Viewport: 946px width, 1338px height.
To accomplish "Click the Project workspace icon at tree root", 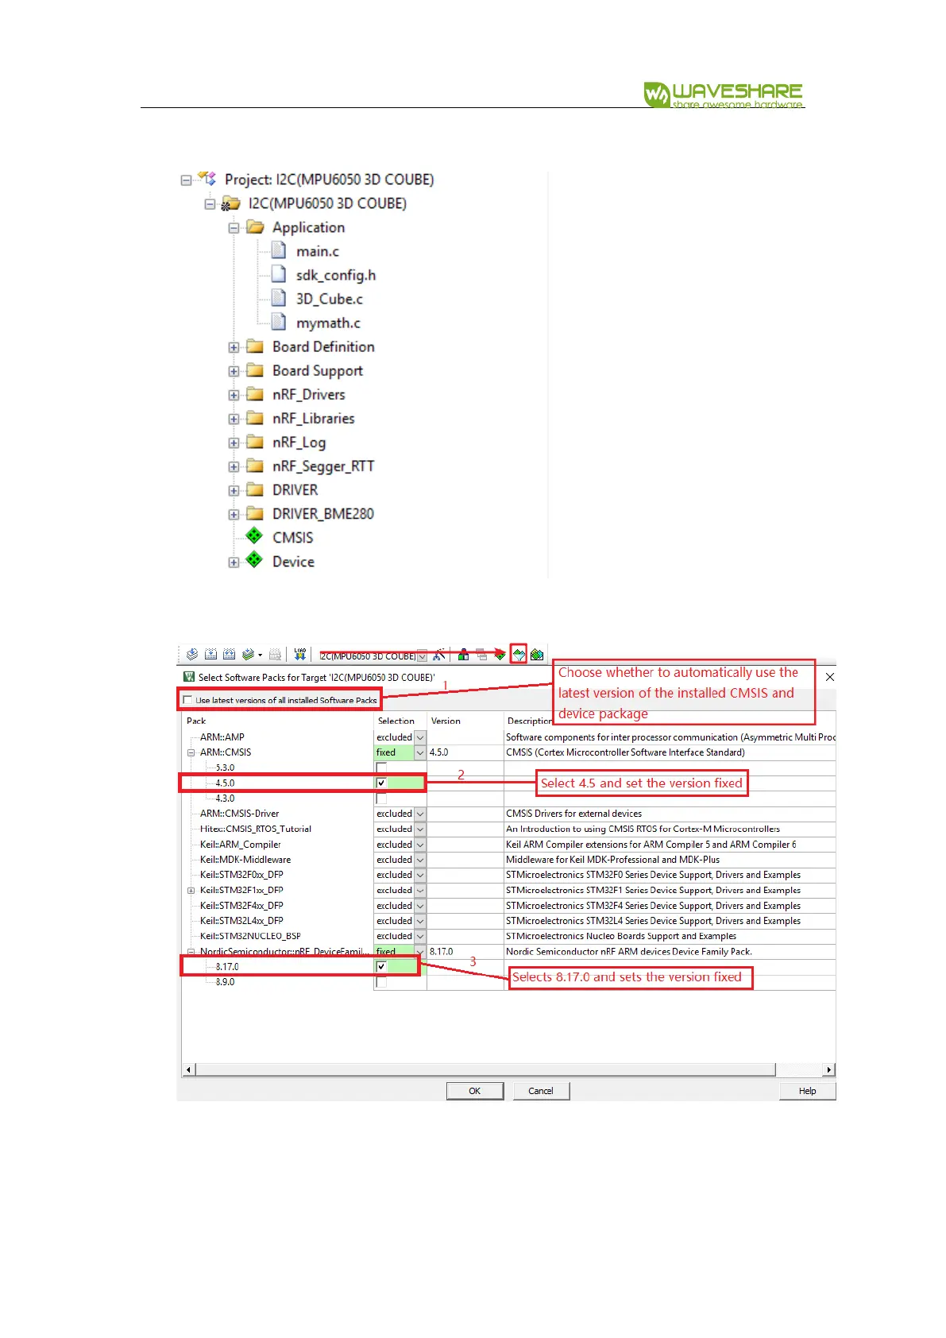I will [x=207, y=179].
